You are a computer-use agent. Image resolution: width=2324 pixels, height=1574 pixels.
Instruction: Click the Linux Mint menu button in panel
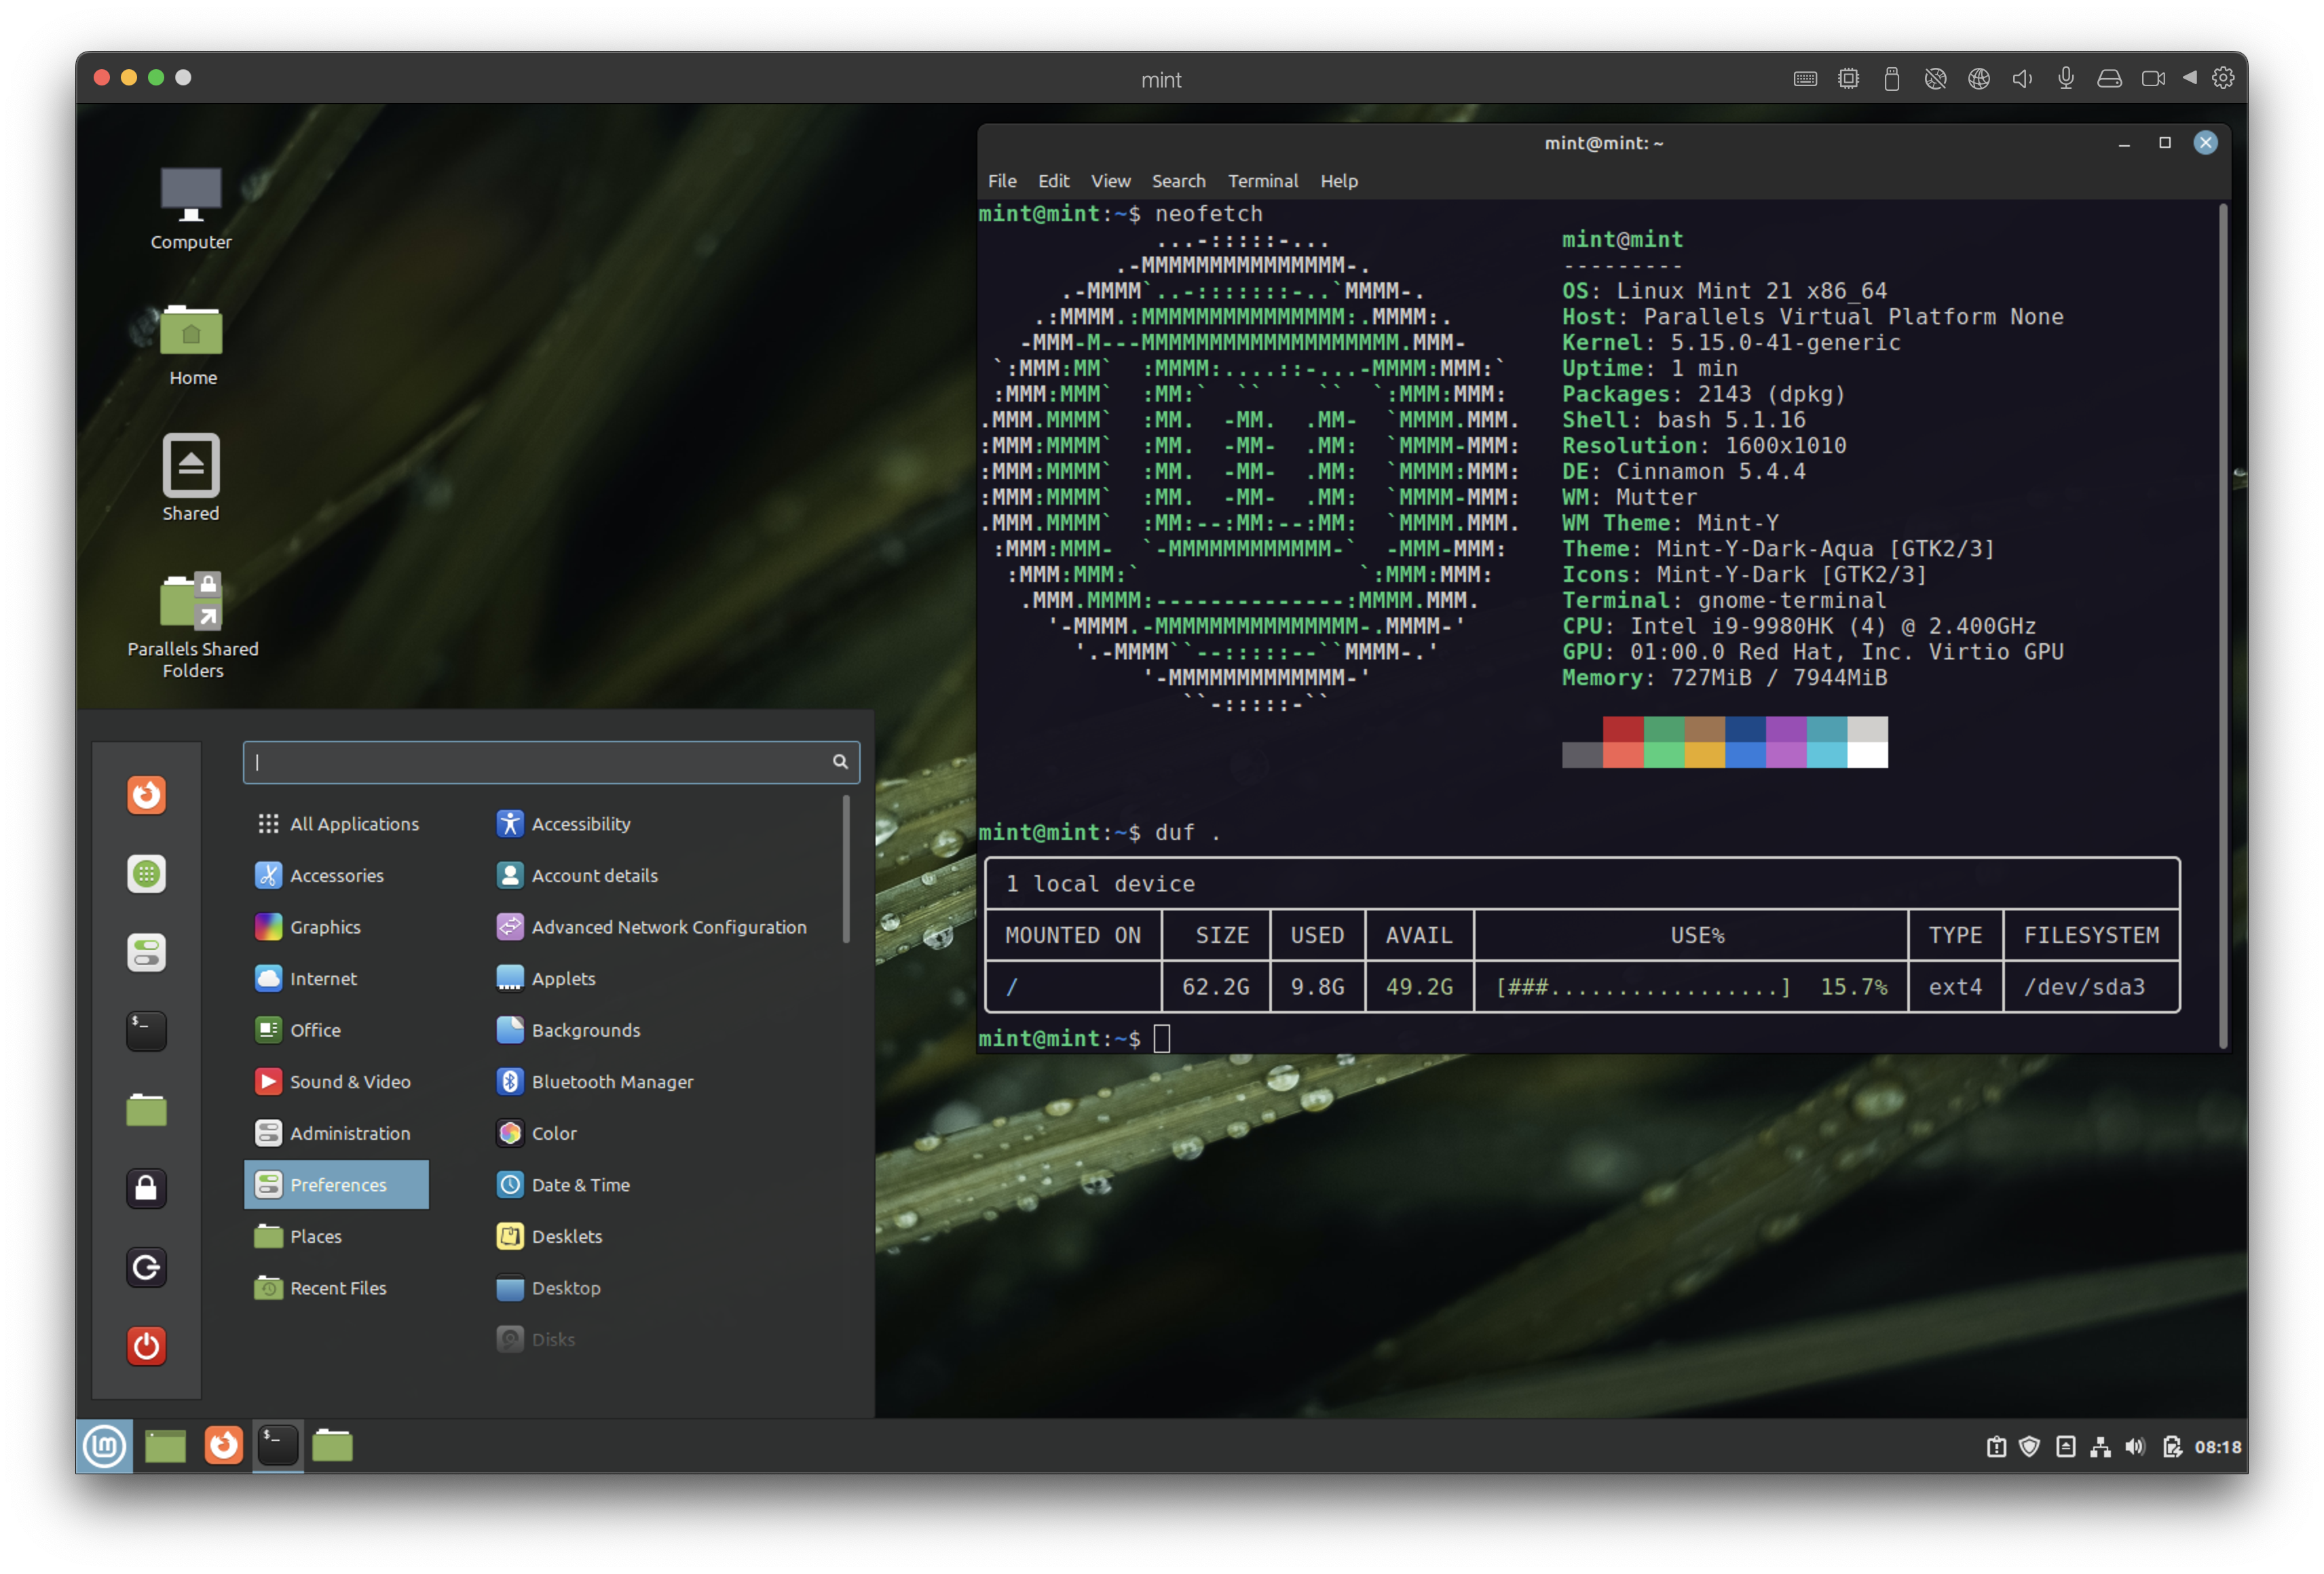105,1446
